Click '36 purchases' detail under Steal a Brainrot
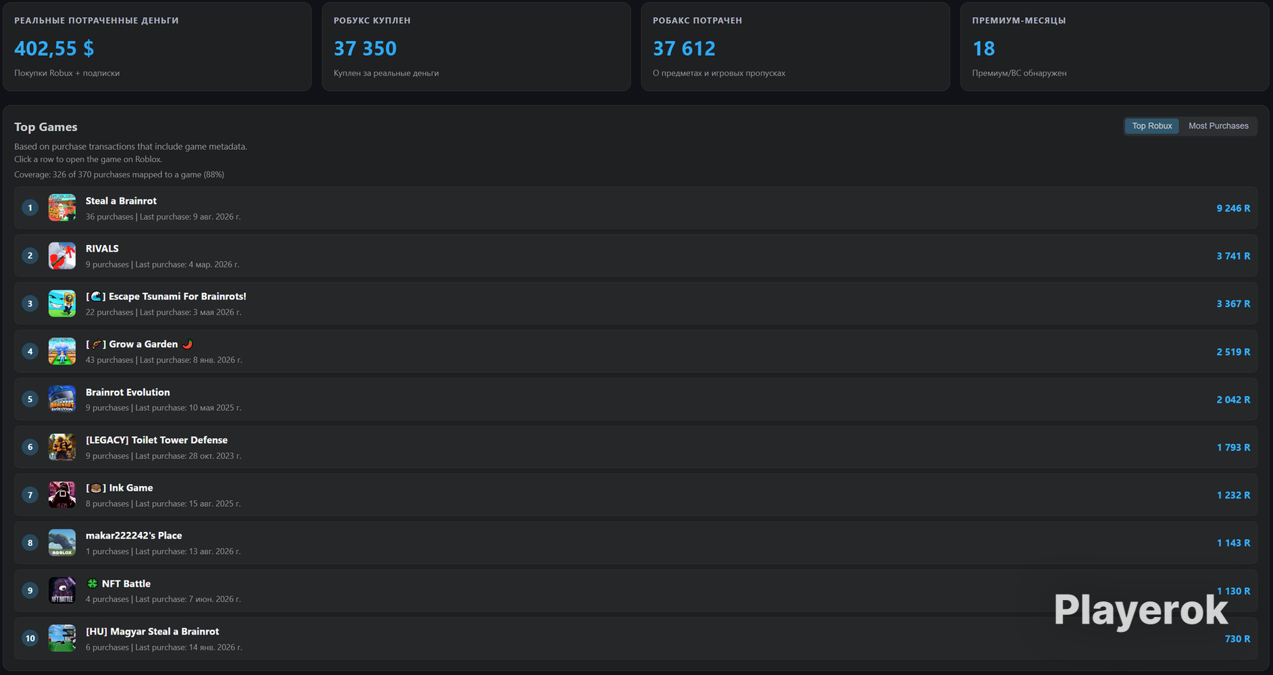The image size is (1273, 675). pos(109,217)
